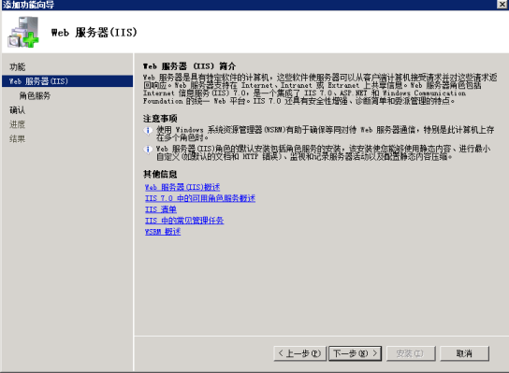Screen dimensions: 509x373
Task: Open the 角色服务 step
Action: pos(35,95)
